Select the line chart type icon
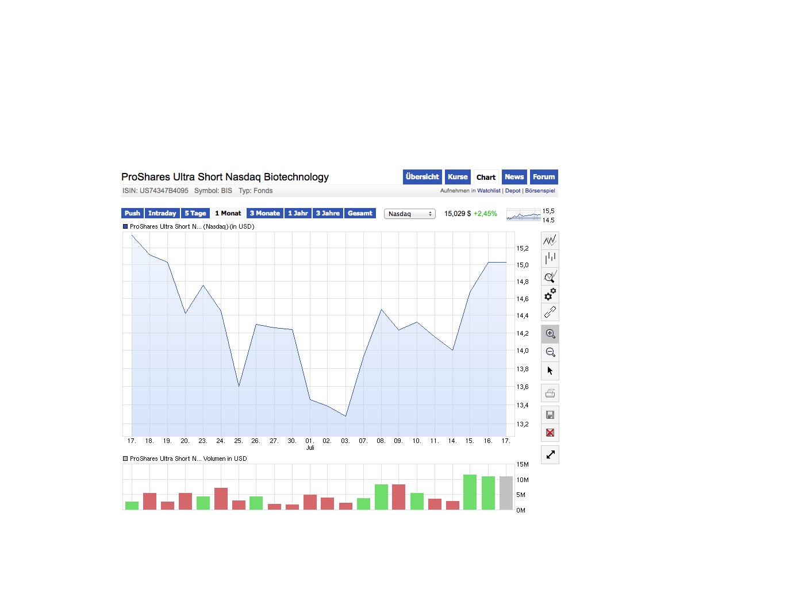 (x=550, y=240)
